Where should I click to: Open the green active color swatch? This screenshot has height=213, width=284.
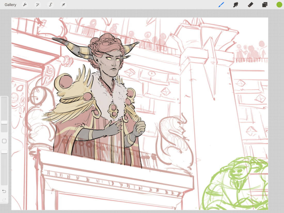279,5
